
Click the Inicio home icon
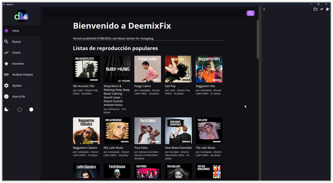coord(7,31)
